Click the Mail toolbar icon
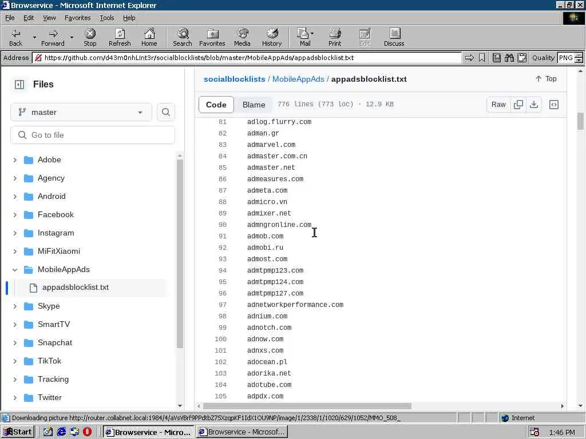The image size is (586, 439). click(305, 37)
